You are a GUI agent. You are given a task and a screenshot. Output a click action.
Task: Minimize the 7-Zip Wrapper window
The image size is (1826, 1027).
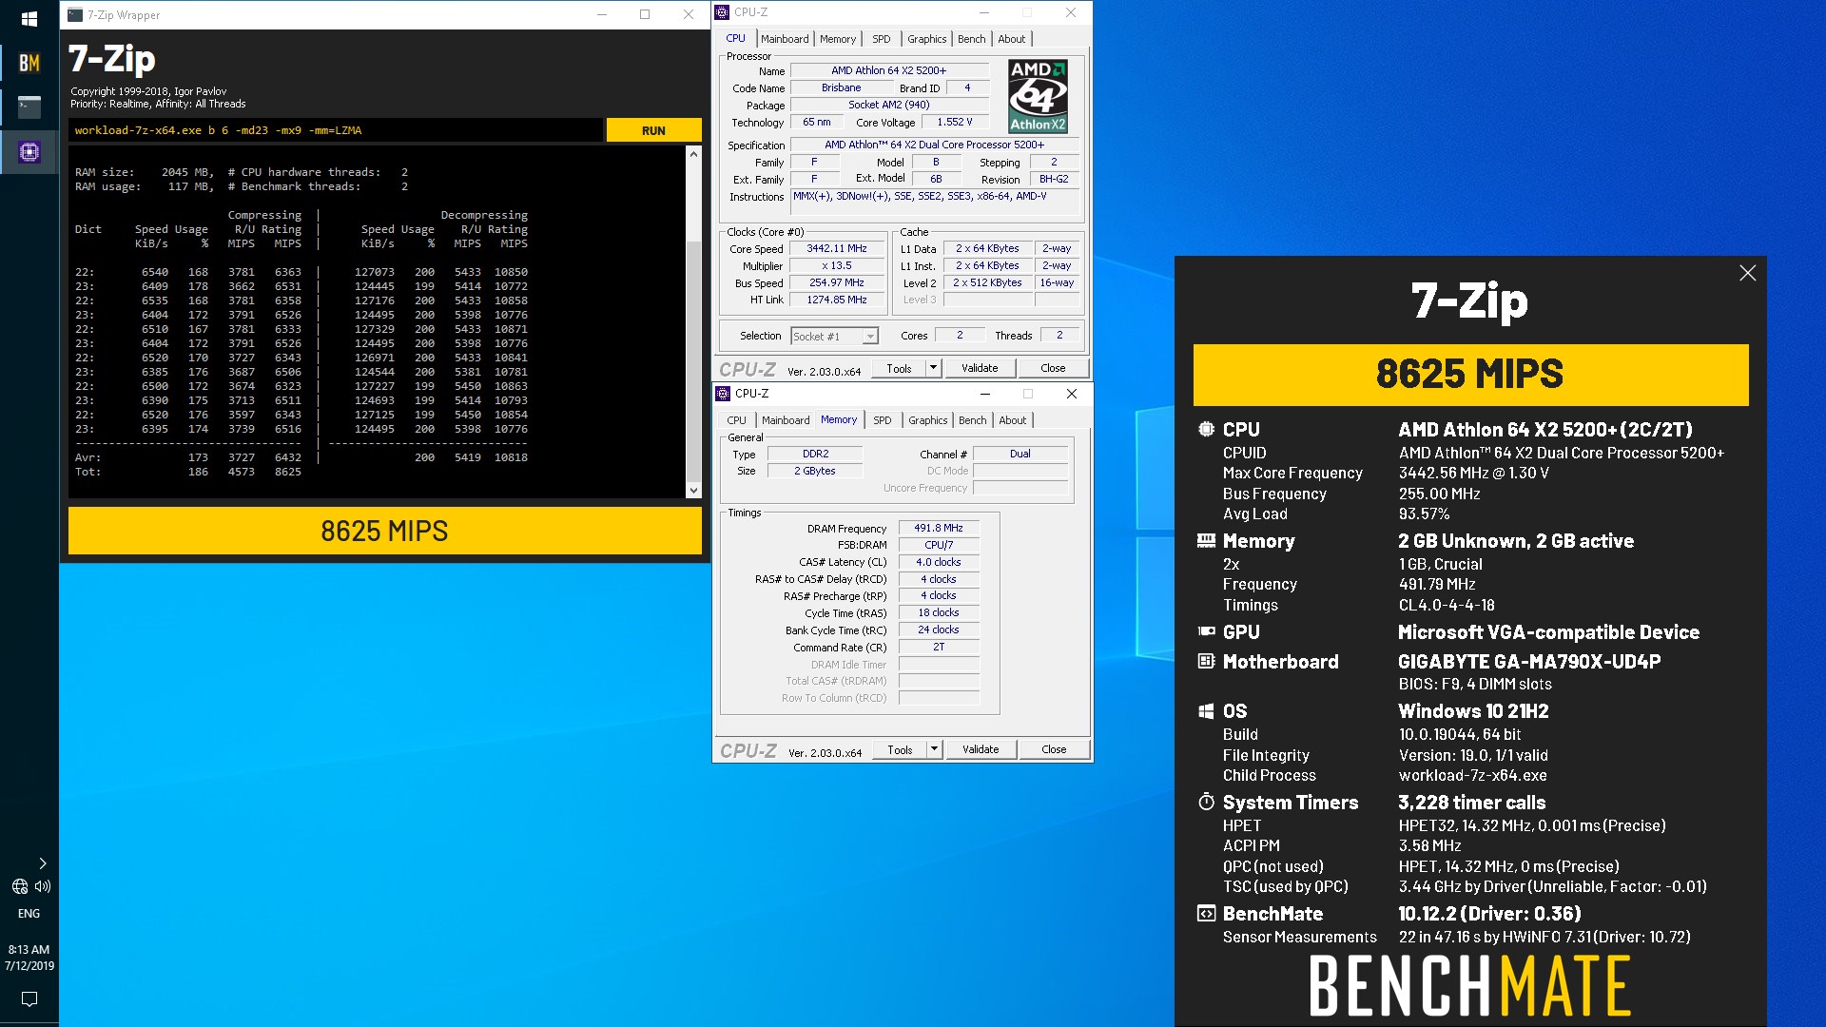602,14
